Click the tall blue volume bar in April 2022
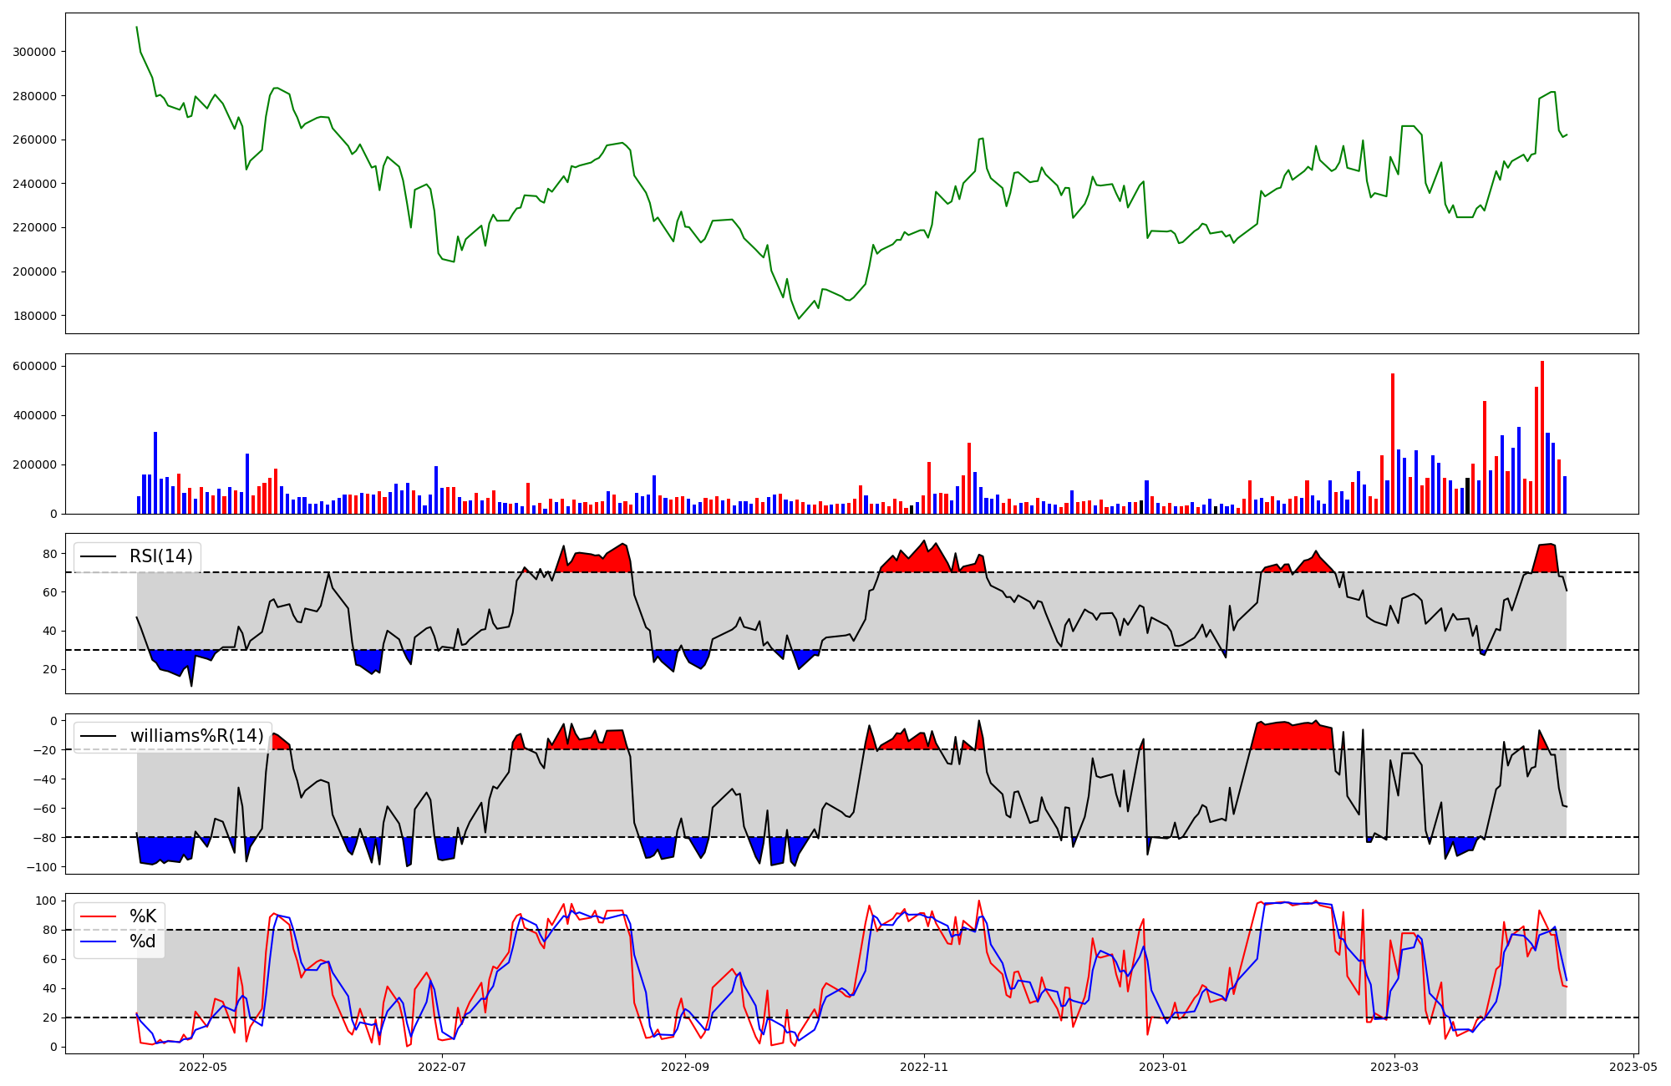This screenshot has width=1671, height=1086. 155,472
